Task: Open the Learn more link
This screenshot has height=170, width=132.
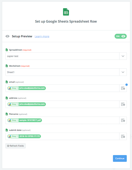Action: click(42, 37)
